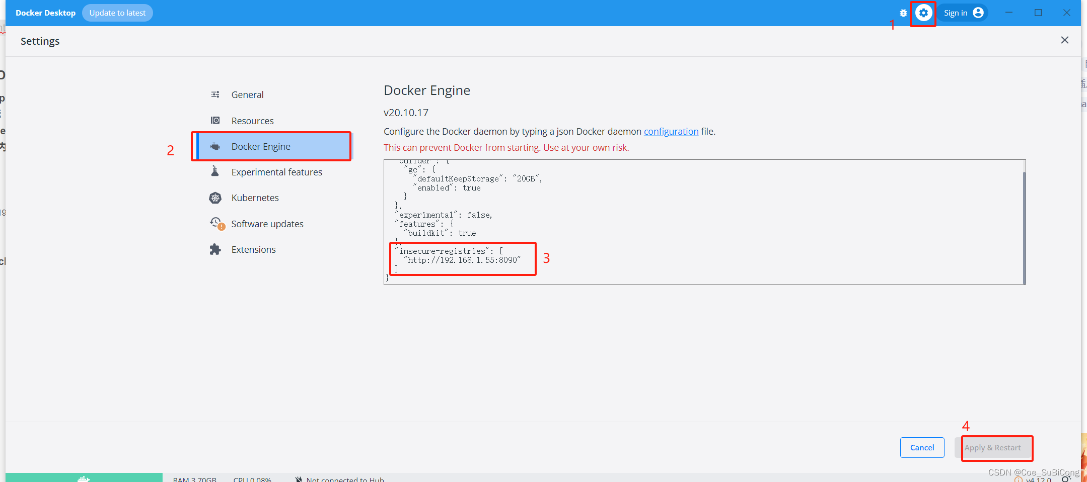Click the RAM 3.70GB status readout

click(x=195, y=478)
